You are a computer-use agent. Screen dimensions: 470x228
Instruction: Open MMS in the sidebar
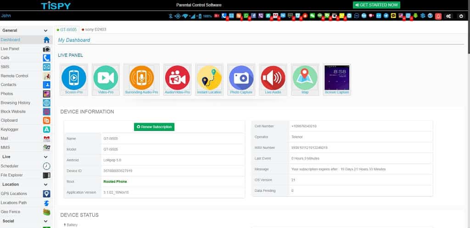click(x=26, y=147)
